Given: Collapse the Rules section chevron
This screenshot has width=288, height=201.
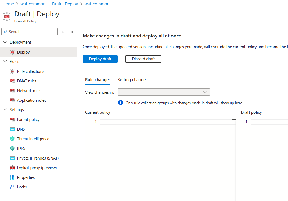Looking at the screenshot, I should (5, 61).
